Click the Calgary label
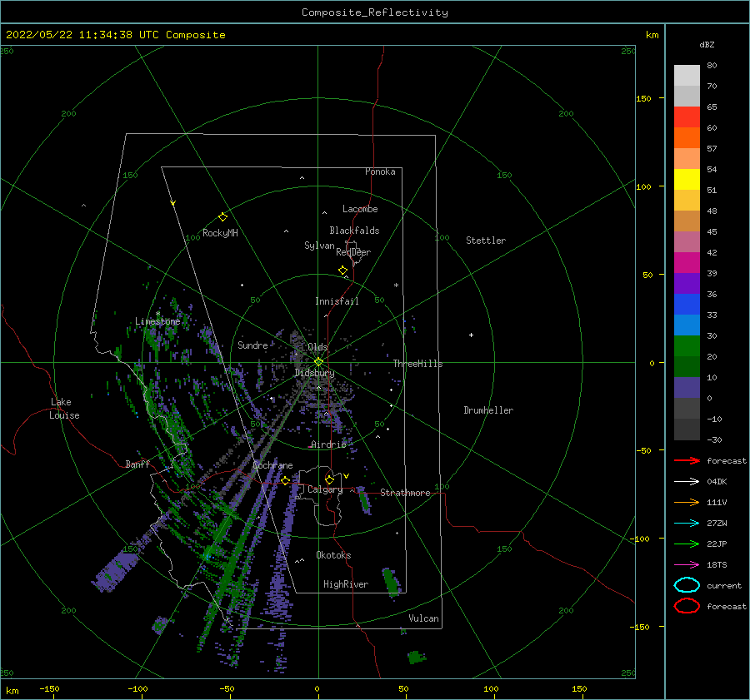The width and height of the screenshot is (750, 700). tap(325, 489)
